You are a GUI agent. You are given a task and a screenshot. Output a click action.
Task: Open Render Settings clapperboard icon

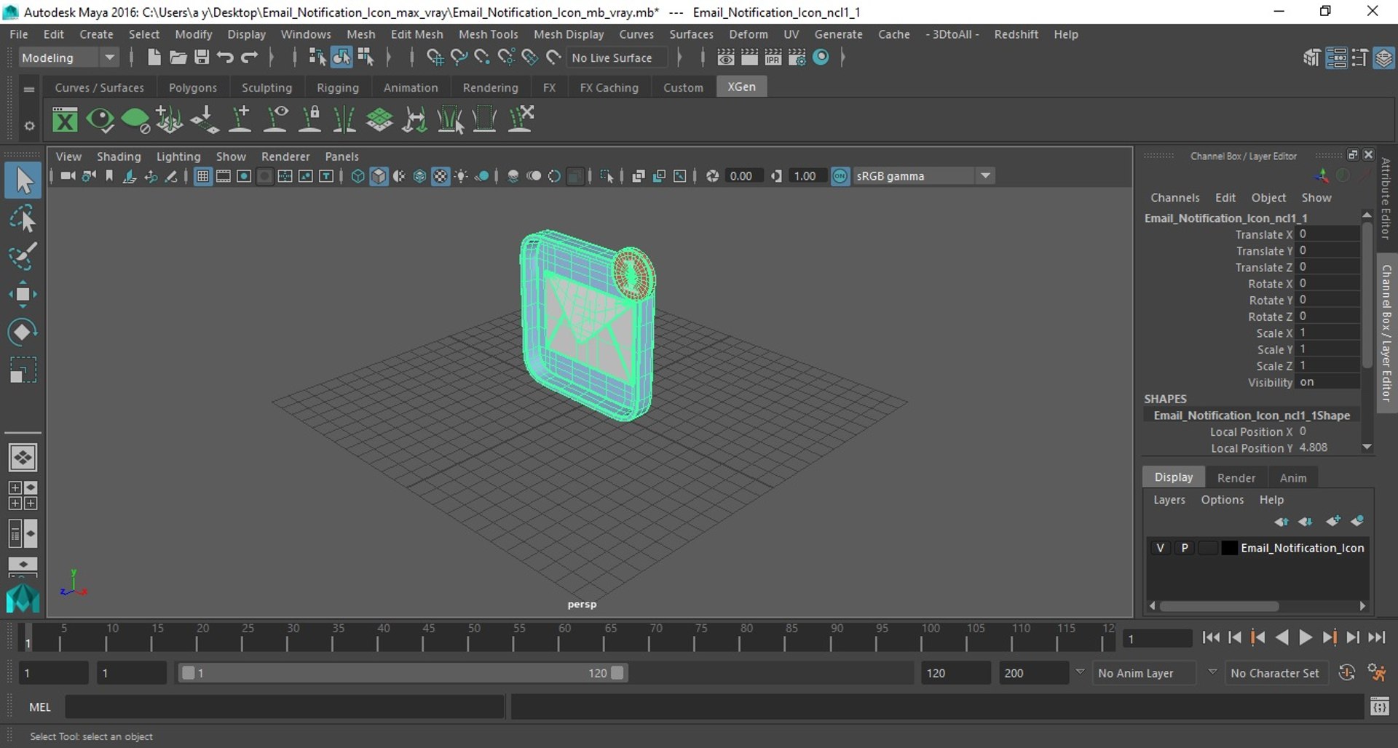(x=797, y=57)
